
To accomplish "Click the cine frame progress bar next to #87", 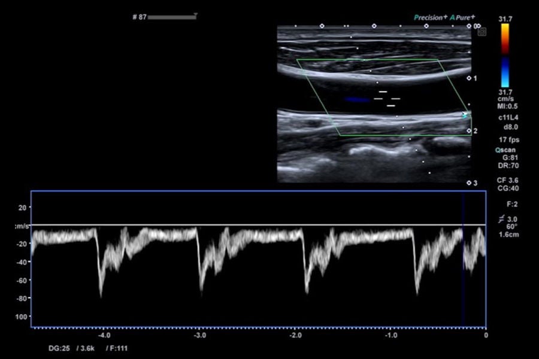I will (172, 17).
